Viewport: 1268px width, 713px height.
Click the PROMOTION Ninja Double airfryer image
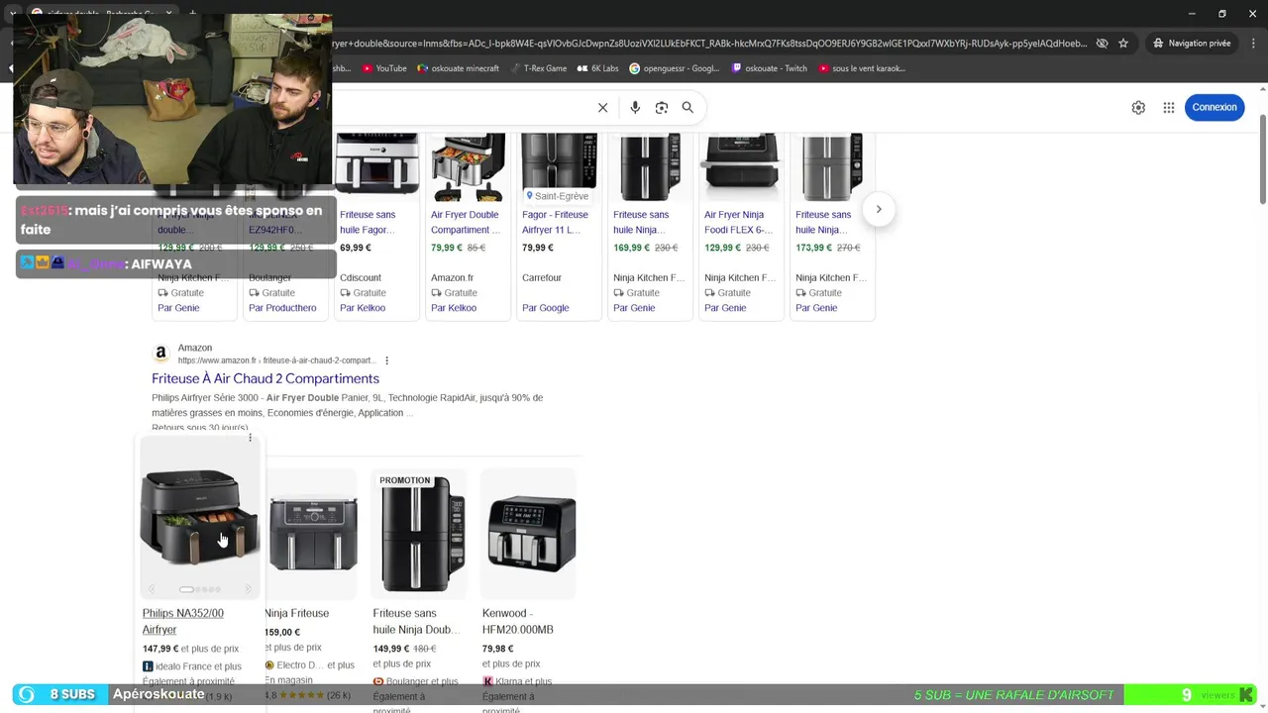[420, 533]
